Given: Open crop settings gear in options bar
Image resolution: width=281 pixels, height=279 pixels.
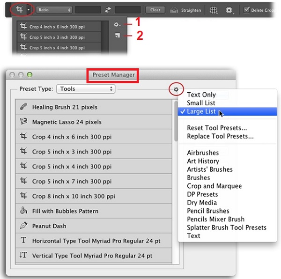Looking at the screenshot, I should point(229,10).
